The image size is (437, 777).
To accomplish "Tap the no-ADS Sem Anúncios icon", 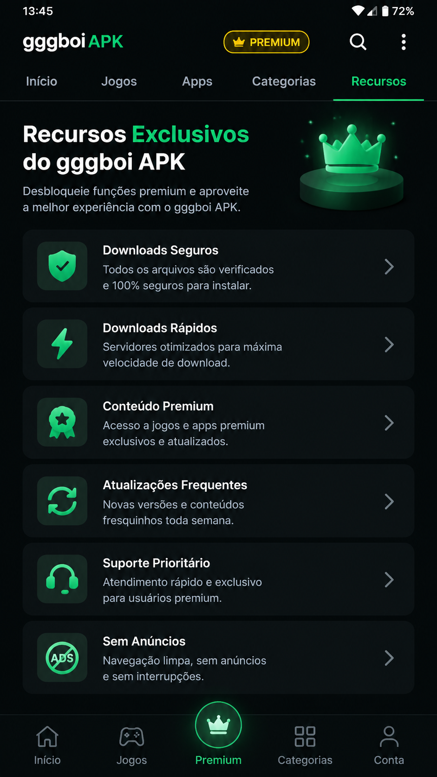I will pos(62,658).
